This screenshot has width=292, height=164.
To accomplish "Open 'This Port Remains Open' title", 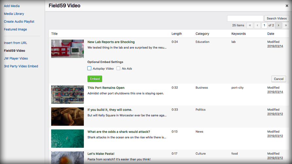I will pos(106,88).
